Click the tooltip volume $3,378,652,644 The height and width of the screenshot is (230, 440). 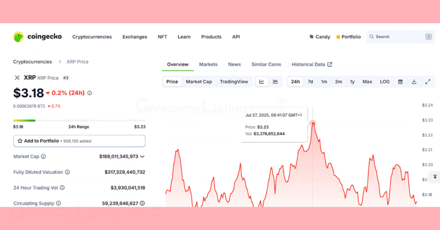point(269,133)
